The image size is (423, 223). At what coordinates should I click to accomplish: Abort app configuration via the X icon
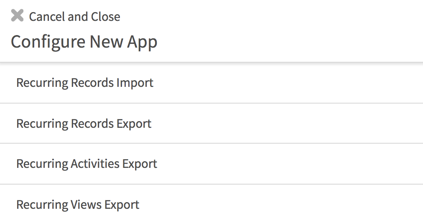pyautogui.click(x=17, y=16)
